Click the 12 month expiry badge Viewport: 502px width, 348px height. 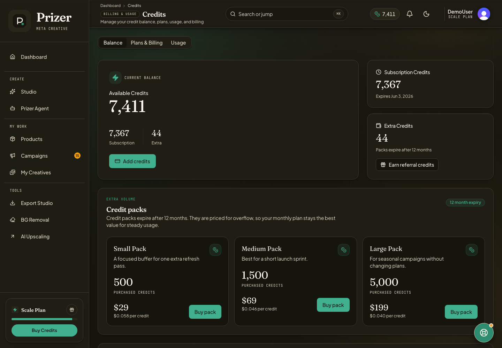[465, 203]
